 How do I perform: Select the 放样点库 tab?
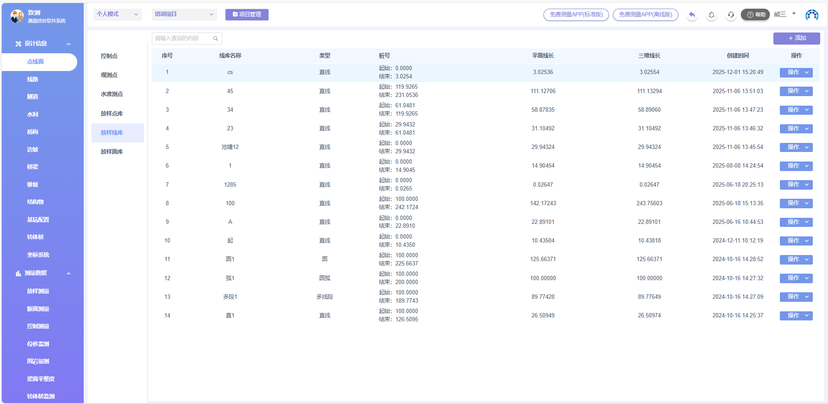112,113
